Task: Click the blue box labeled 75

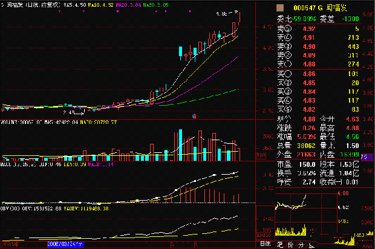Action: pos(367,157)
